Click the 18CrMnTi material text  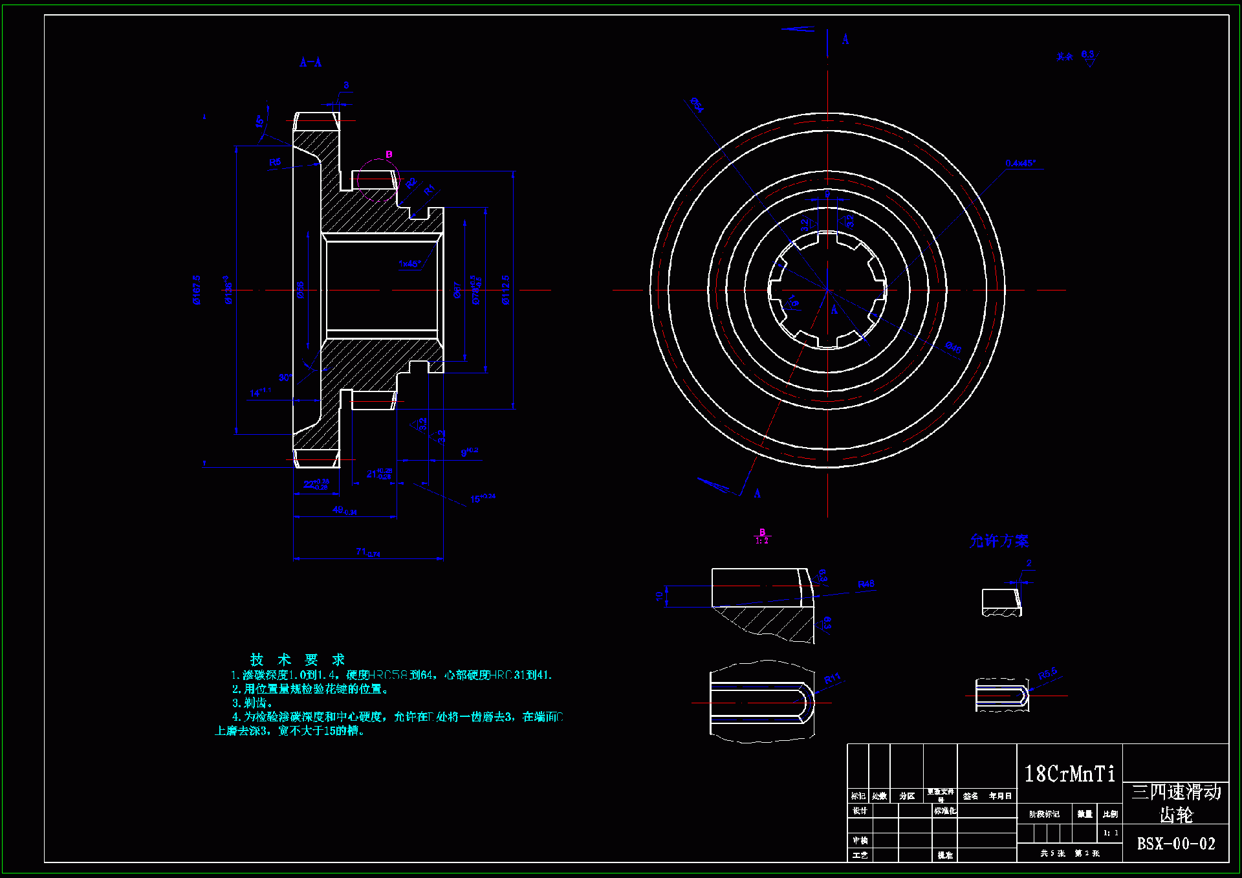pos(1069,774)
